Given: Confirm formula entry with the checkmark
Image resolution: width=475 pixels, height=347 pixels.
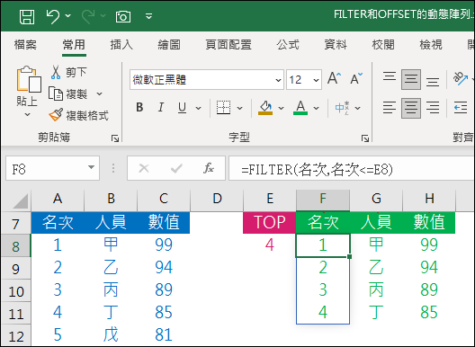Looking at the screenshot, I should click(176, 168).
